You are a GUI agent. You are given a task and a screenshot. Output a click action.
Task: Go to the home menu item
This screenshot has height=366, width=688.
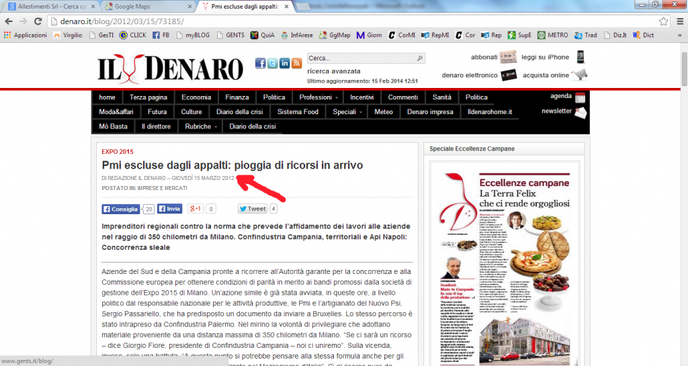[107, 97]
